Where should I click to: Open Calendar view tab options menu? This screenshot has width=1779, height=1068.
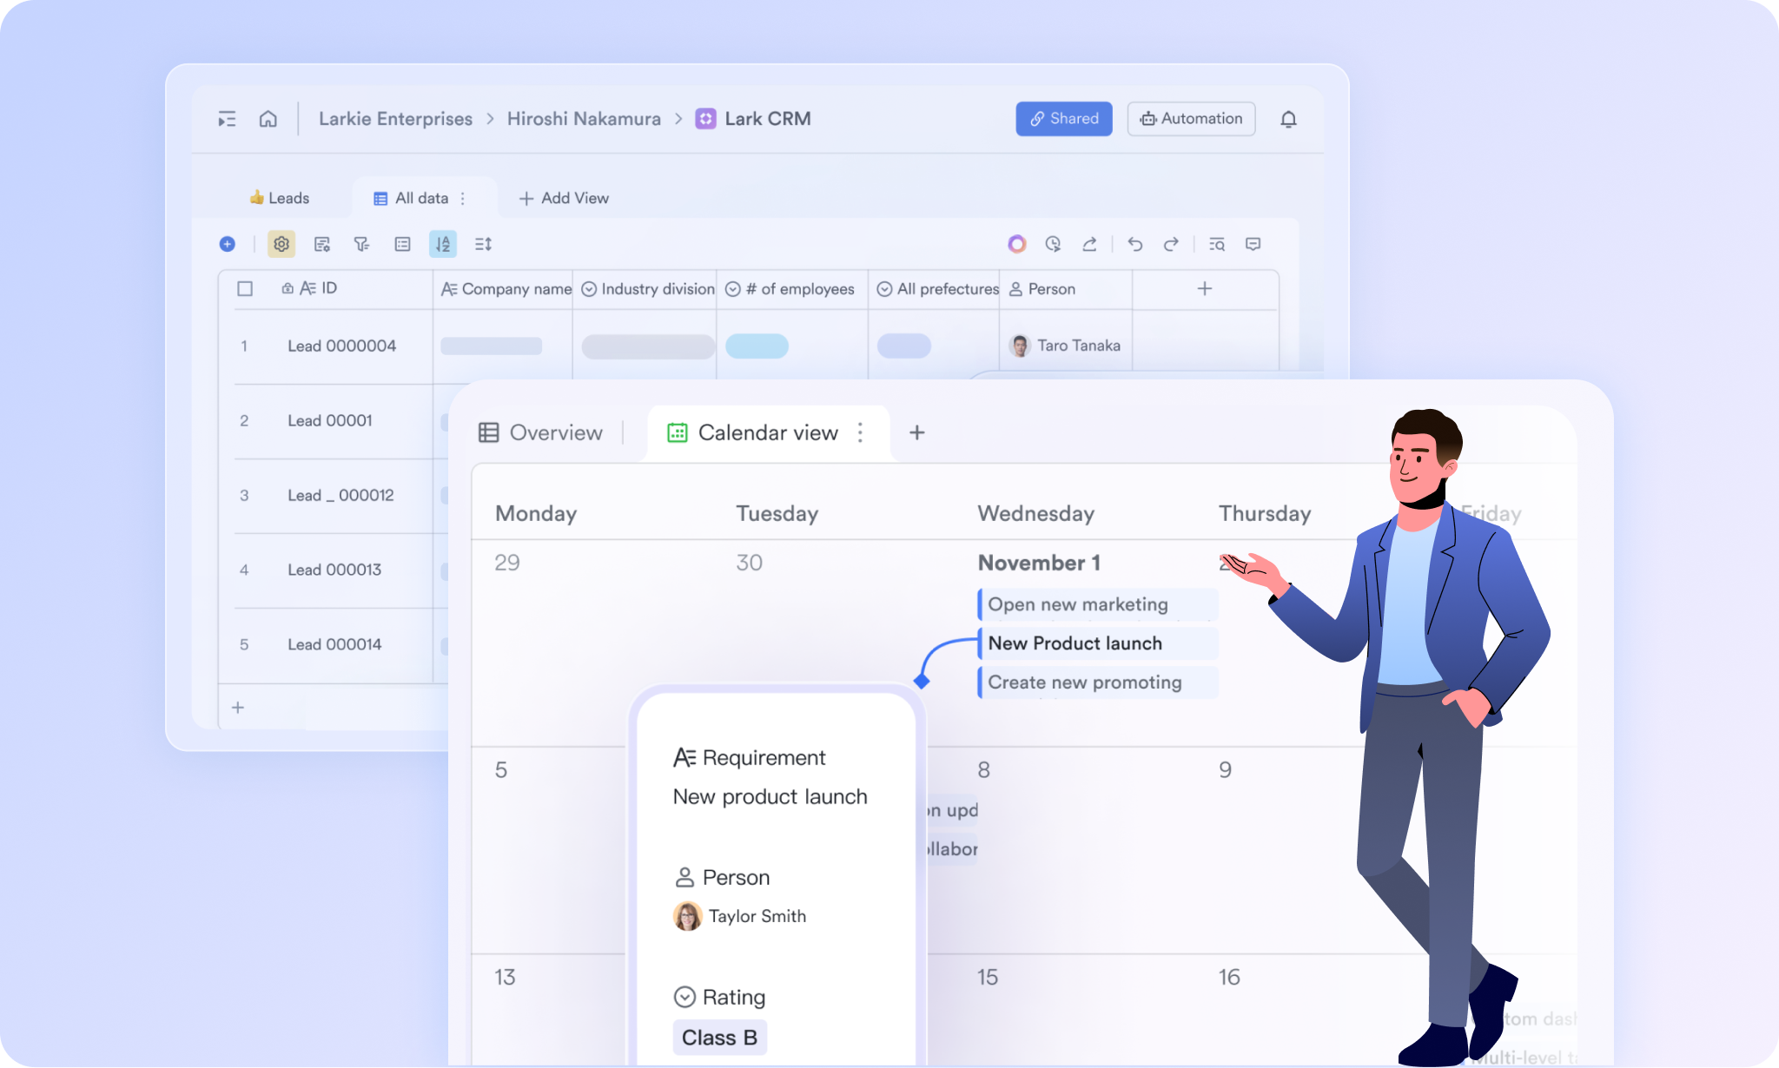pos(860,432)
